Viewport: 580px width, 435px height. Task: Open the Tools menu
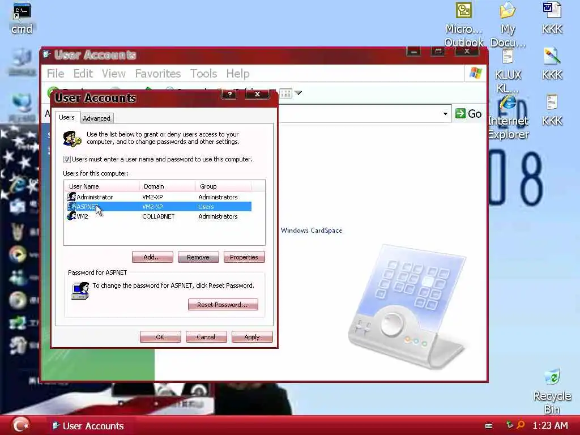203,74
